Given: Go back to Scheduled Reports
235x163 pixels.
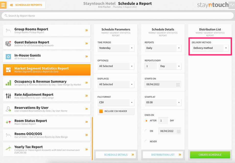Looking at the screenshot, I should pyautogui.click(x=27, y=5).
